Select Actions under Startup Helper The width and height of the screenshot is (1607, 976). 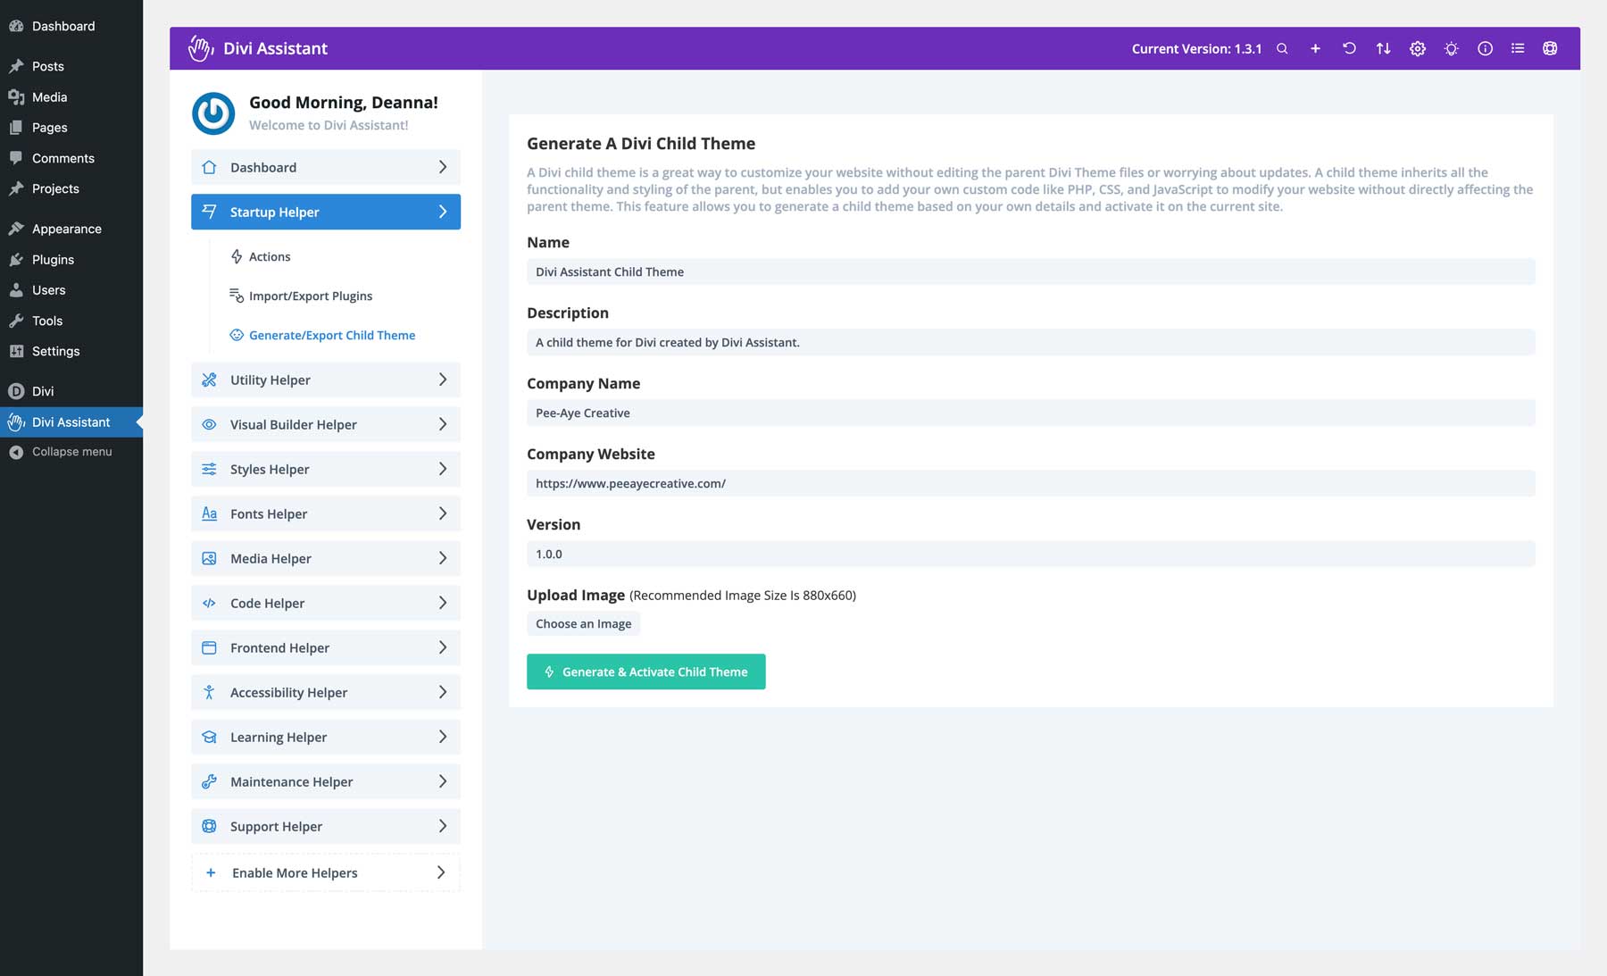click(x=269, y=257)
